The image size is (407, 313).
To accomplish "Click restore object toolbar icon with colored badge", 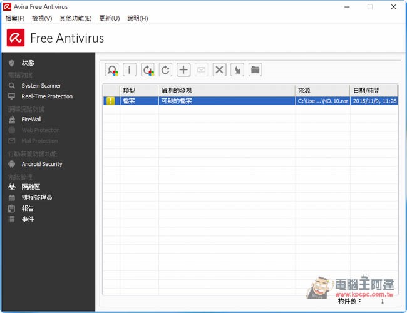I will tap(147, 70).
